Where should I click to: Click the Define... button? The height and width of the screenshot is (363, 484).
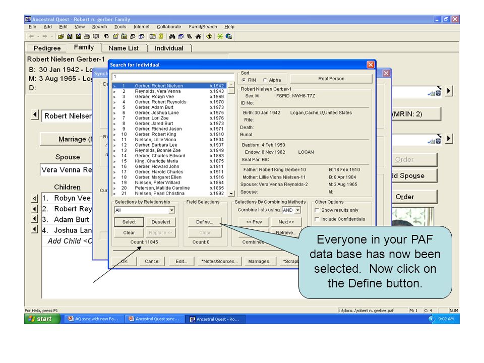[x=205, y=222]
